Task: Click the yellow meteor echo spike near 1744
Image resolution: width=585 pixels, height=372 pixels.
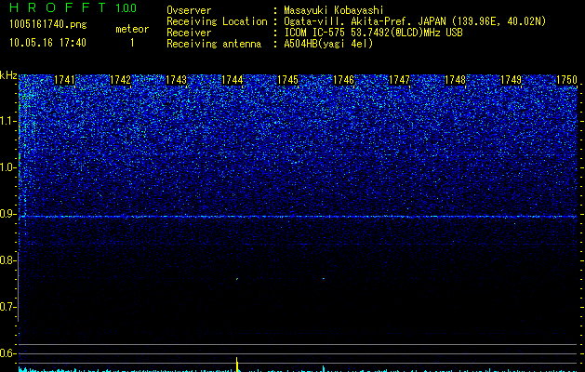Action: (x=237, y=364)
